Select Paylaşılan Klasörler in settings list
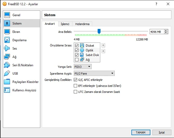Viewport: 174px width, 138px height. pos(22,82)
